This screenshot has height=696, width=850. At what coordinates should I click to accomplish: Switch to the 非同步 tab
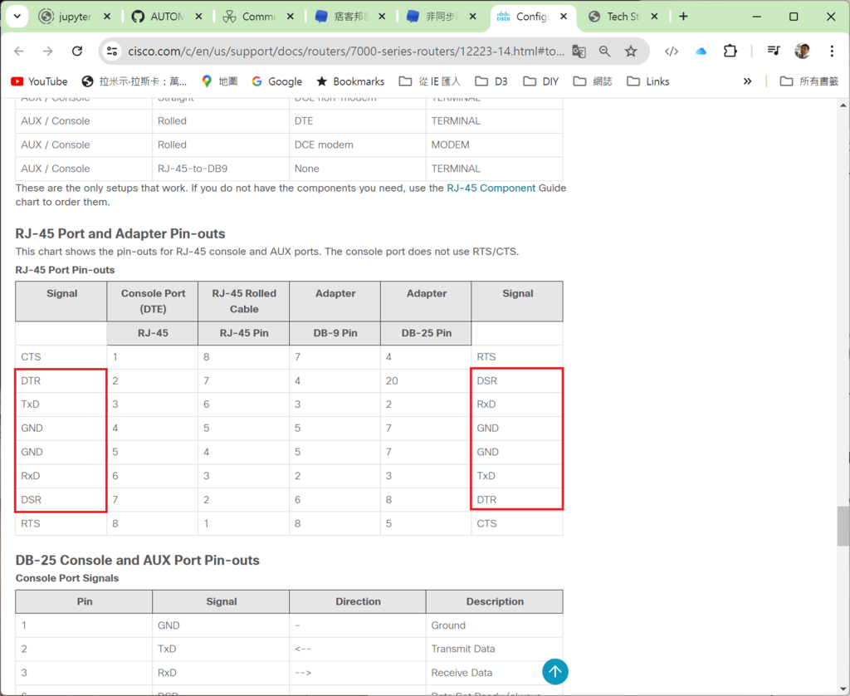[x=442, y=17]
